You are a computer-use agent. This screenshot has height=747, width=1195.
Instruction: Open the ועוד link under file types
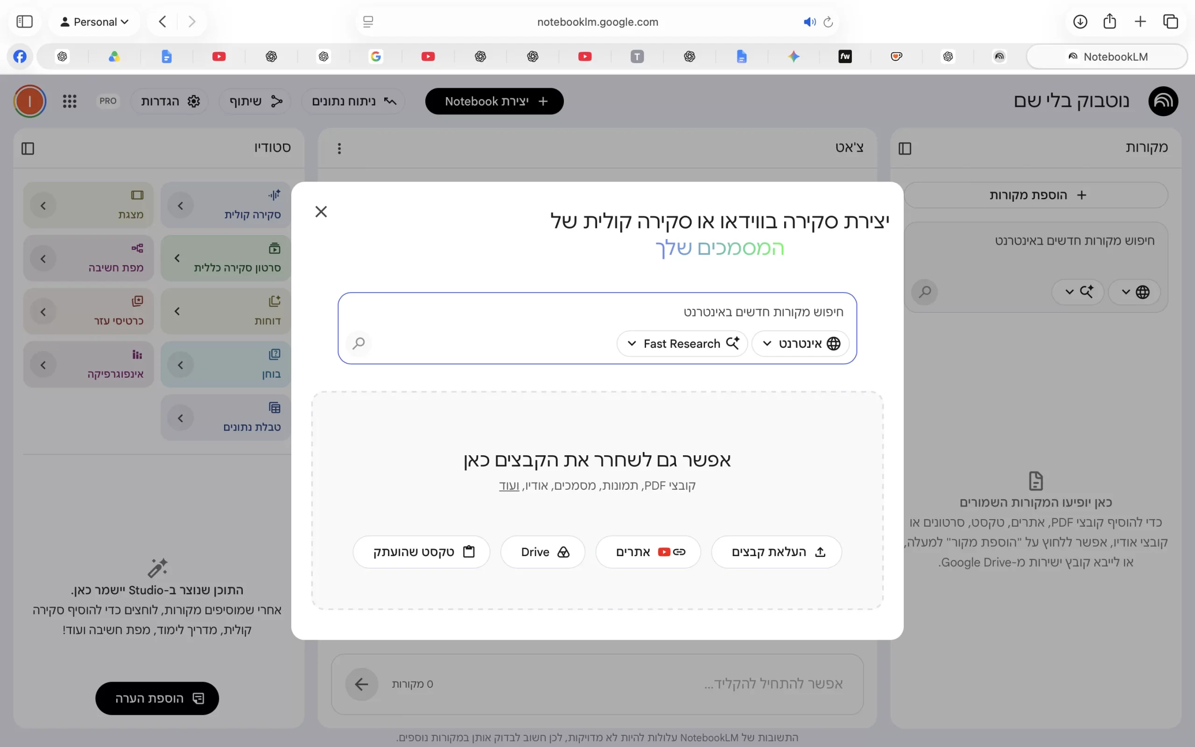pos(509,486)
